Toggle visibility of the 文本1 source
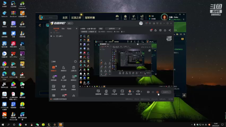The height and width of the screenshot is (127, 226). [51, 32]
